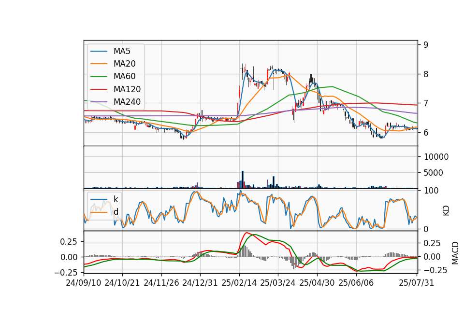Click the price axis value 6
Viewport: 464px width, 333px height.
[426, 133]
